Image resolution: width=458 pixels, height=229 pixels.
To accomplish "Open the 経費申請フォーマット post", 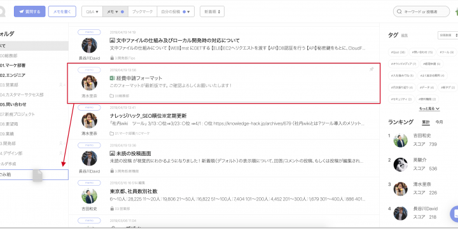I will point(139,78).
